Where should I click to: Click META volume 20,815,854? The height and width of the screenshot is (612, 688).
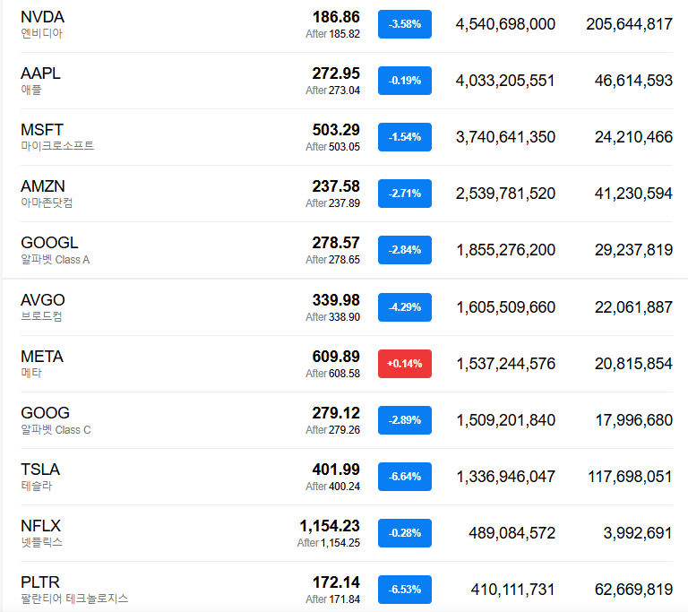pyautogui.click(x=633, y=364)
